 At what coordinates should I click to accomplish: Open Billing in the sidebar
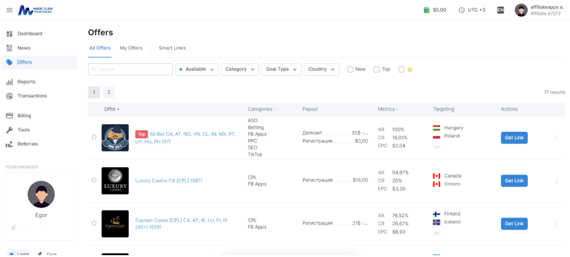(40, 116)
